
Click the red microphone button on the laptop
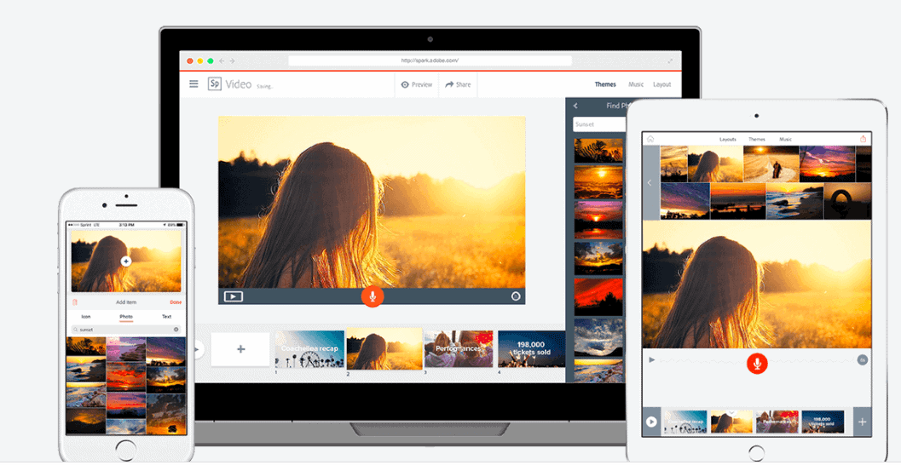(373, 296)
